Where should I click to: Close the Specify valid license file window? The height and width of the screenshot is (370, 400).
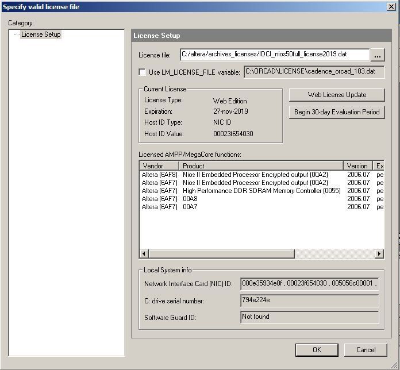click(391, 7)
